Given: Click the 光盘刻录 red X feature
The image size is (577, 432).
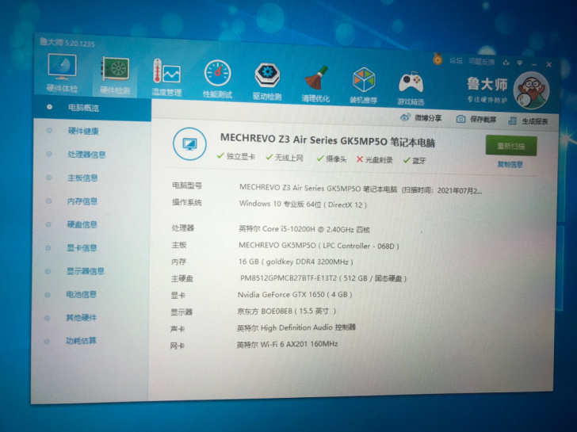Looking at the screenshot, I should 375,159.
